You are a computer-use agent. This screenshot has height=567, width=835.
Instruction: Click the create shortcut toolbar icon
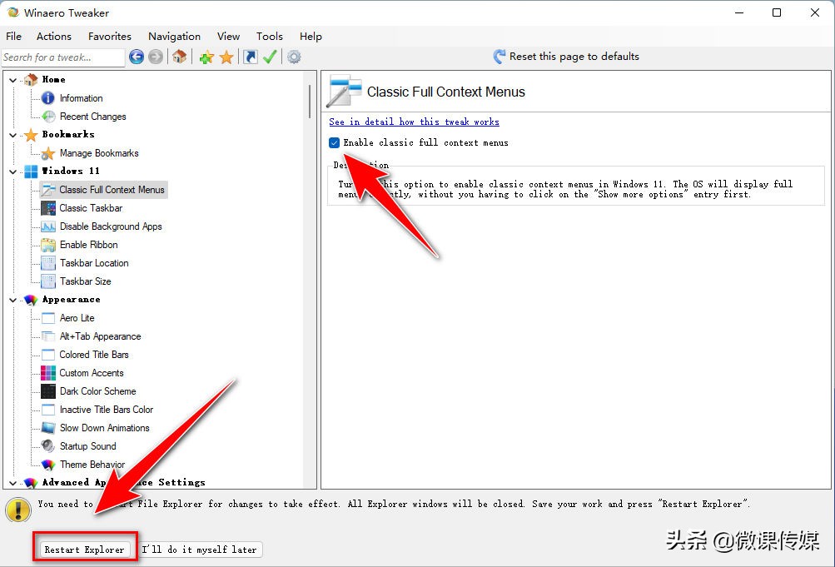point(251,57)
